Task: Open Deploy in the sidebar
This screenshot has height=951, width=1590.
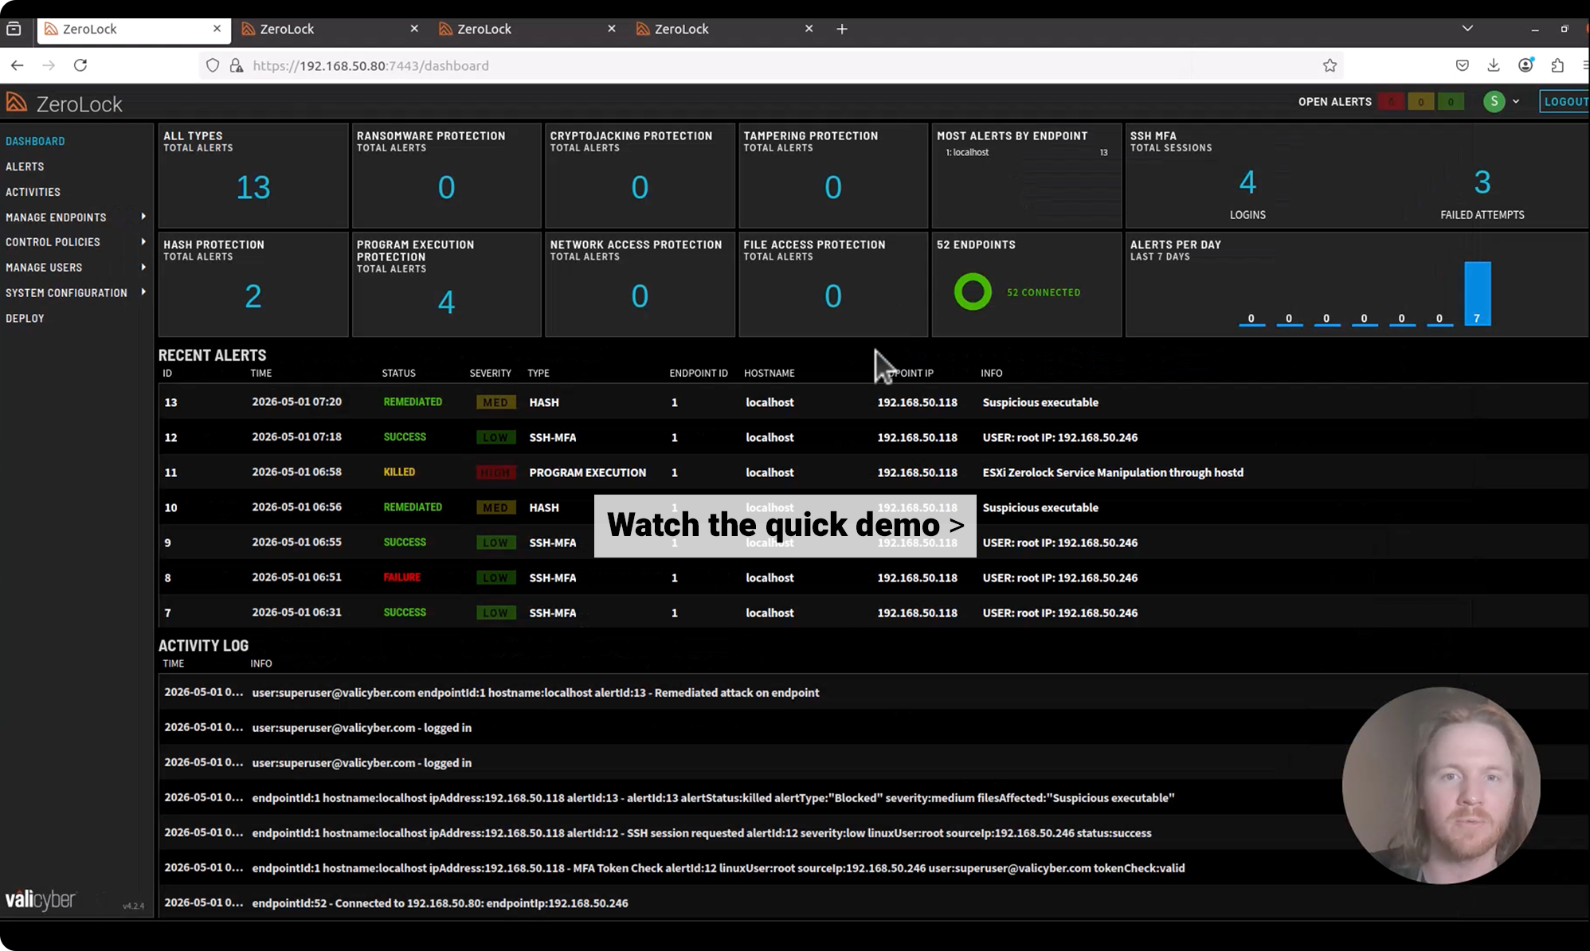Action: [25, 318]
